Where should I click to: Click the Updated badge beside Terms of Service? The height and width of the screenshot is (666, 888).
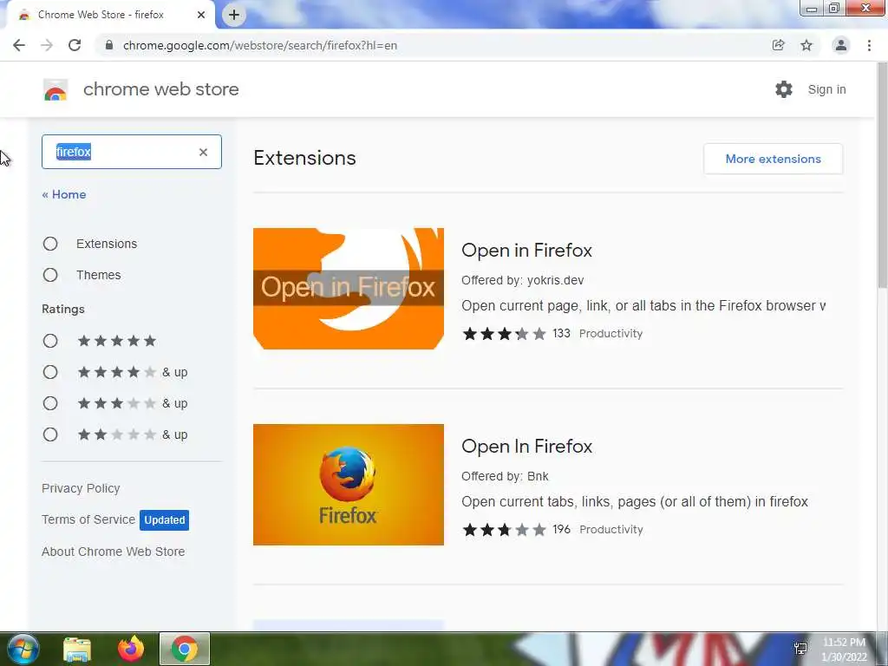(164, 520)
